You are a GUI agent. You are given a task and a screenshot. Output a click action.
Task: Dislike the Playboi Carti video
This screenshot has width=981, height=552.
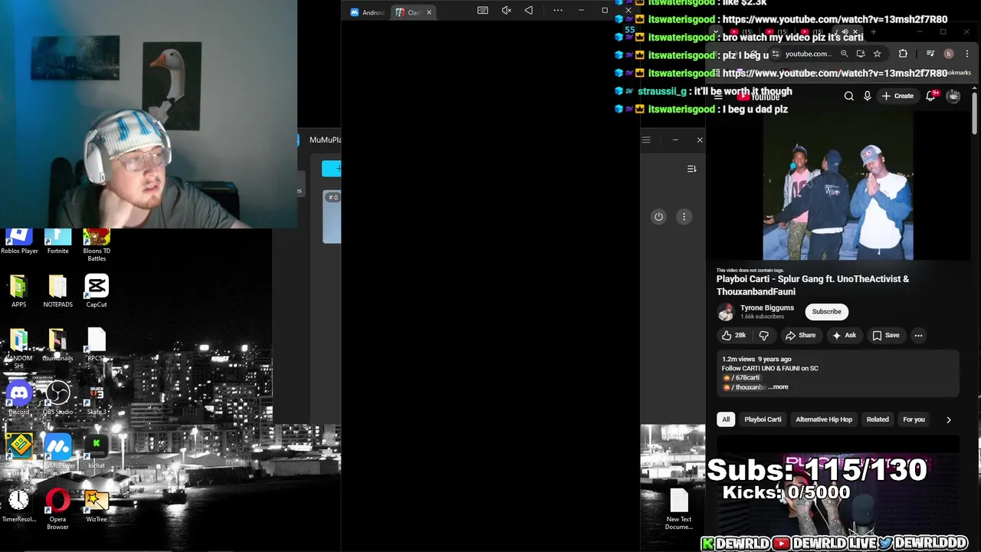click(x=764, y=335)
